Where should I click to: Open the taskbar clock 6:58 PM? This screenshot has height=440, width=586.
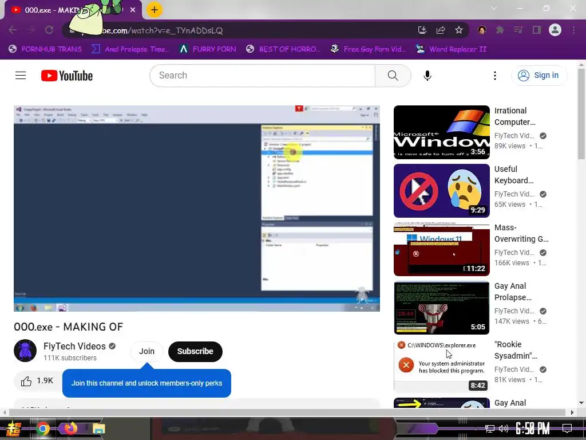click(x=533, y=429)
